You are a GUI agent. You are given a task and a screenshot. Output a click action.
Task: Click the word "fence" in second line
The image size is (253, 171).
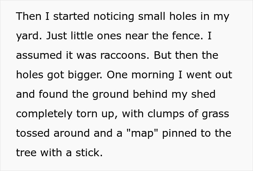coord(188,36)
